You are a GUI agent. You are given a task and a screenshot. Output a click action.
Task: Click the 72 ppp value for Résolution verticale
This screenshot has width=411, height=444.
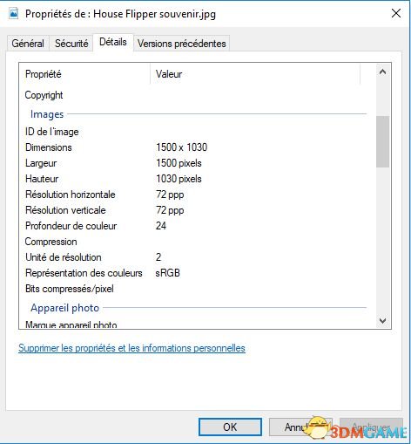(x=170, y=210)
